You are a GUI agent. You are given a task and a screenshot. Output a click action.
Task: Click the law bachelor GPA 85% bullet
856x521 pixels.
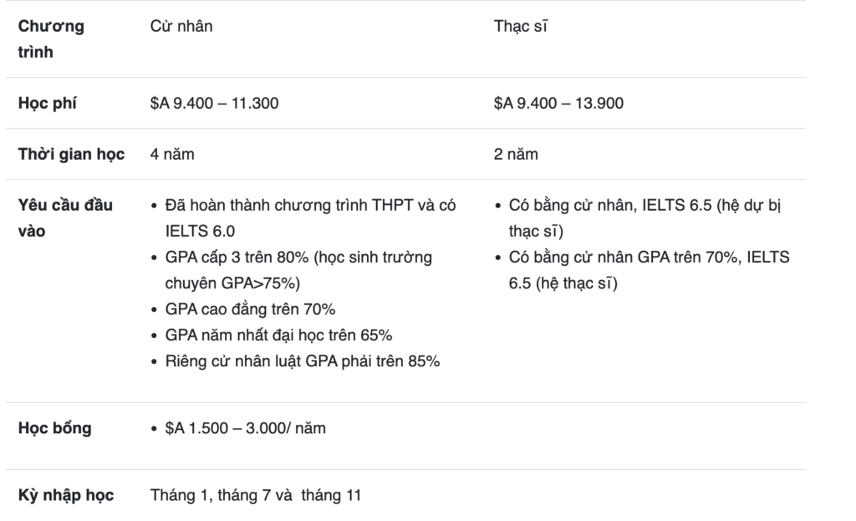click(303, 361)
